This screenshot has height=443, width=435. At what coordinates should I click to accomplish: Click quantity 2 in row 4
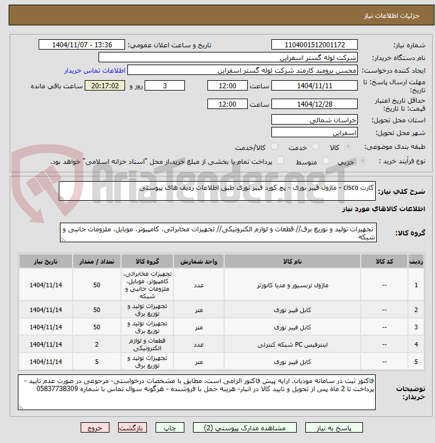97,344
